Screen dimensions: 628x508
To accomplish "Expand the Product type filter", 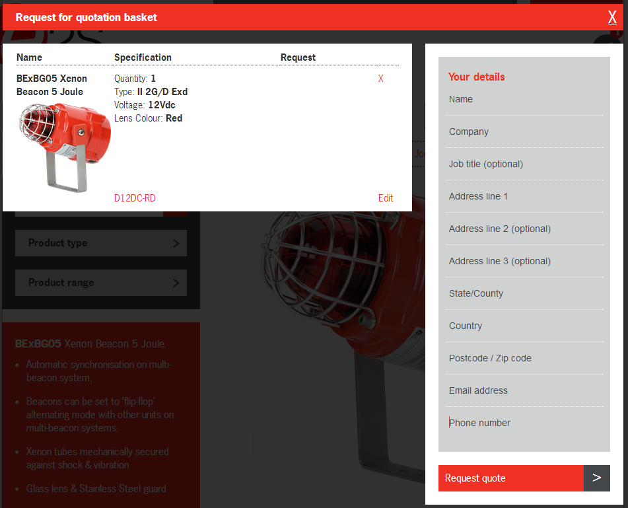I will point(101,243).
